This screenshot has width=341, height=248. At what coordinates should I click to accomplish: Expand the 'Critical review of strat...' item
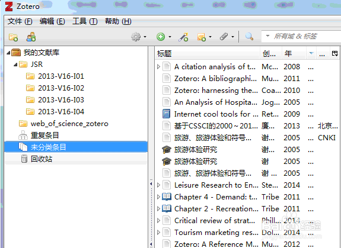pos(158,220)
